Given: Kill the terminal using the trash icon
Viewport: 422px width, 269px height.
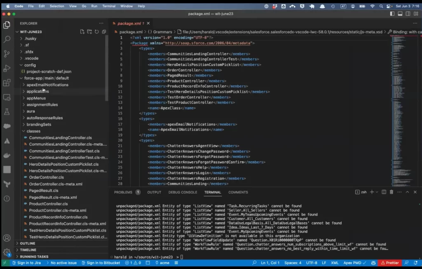Looking at the screenshot, I should (392, 192).
